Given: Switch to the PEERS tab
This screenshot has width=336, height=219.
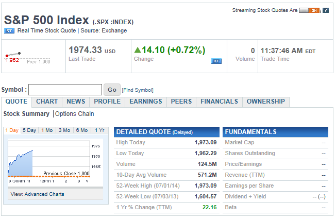Looking at the screenshot, I should click(181, 102).
